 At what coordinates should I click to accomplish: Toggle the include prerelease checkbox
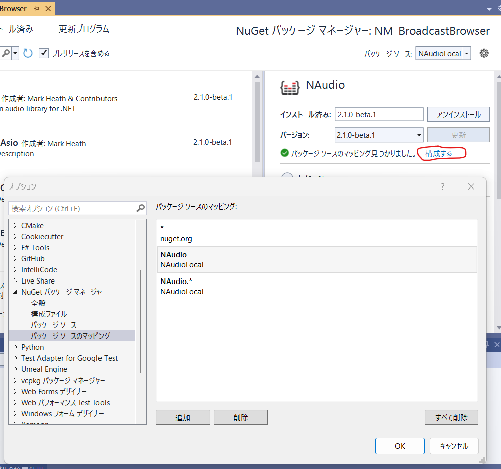click(44, 53)
